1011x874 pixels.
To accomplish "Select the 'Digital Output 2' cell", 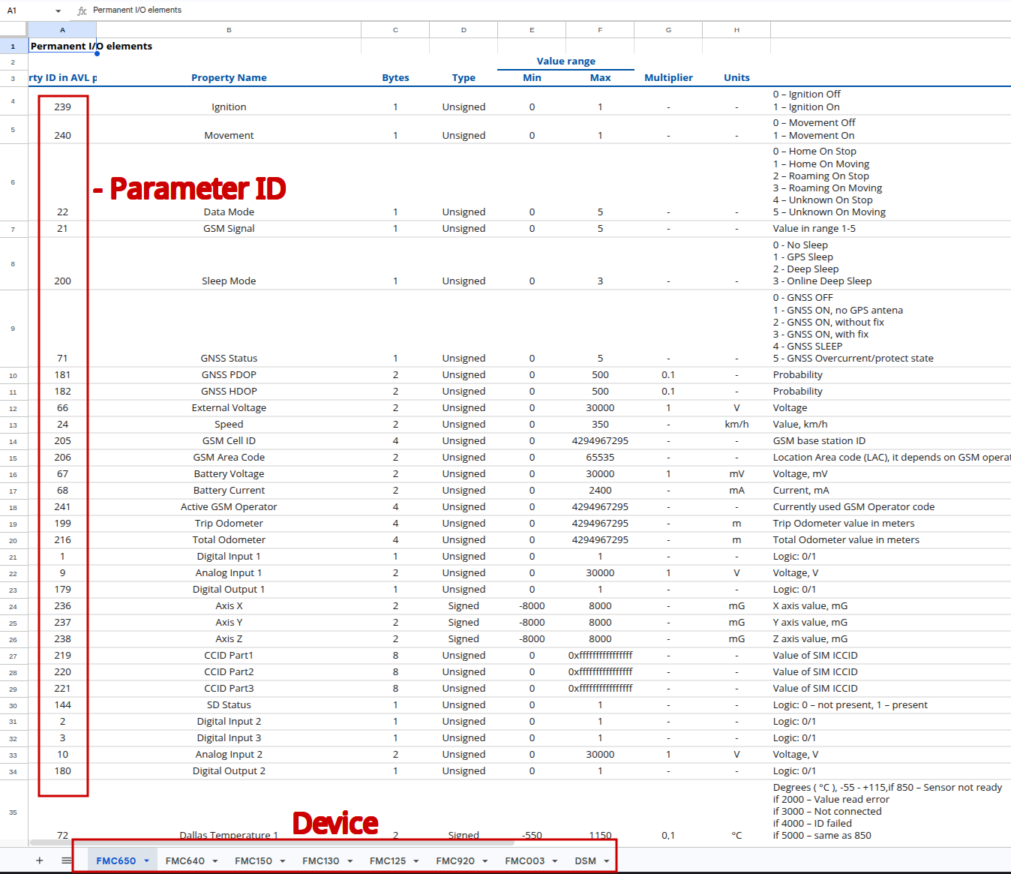I will click(229, 771).
